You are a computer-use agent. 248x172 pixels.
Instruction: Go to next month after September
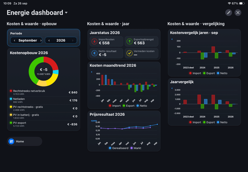(x=41, y=41)
